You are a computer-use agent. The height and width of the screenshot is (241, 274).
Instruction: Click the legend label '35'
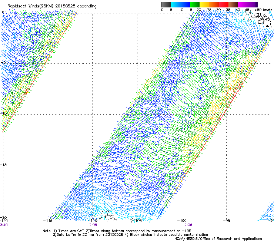228,10
